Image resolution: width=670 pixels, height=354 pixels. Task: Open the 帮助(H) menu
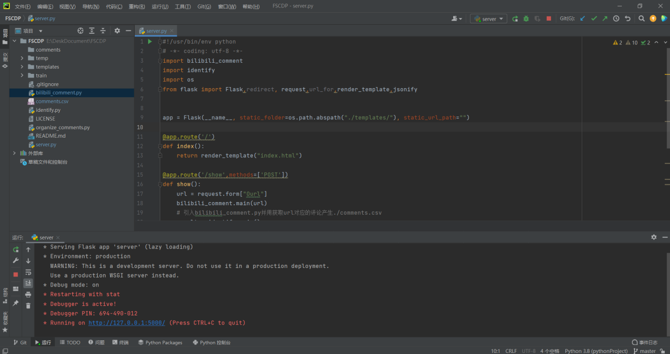point(251,6)
